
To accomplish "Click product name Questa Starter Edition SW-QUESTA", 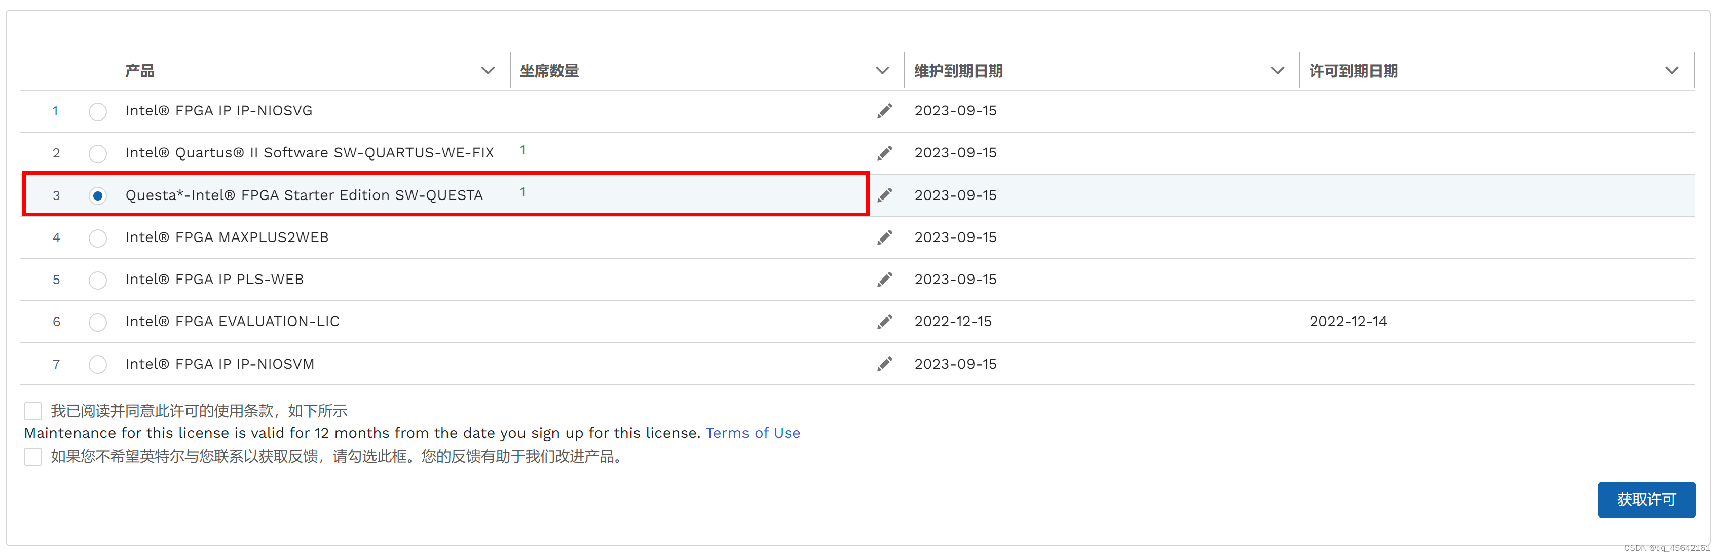I will tap(304, 194).
